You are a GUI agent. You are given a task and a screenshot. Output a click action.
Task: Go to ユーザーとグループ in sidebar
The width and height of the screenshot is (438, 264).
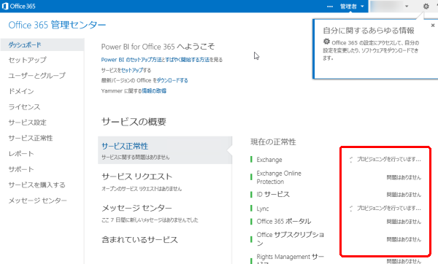pyautogui.click(x=37, y=75)
